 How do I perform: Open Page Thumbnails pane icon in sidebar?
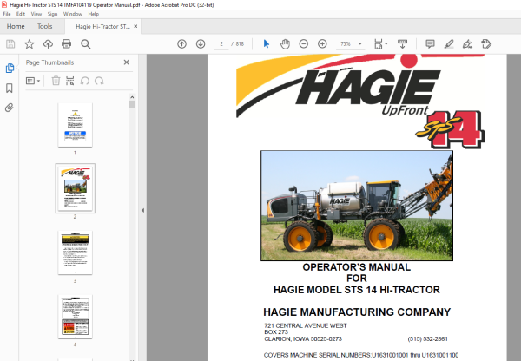coord(10,68)
